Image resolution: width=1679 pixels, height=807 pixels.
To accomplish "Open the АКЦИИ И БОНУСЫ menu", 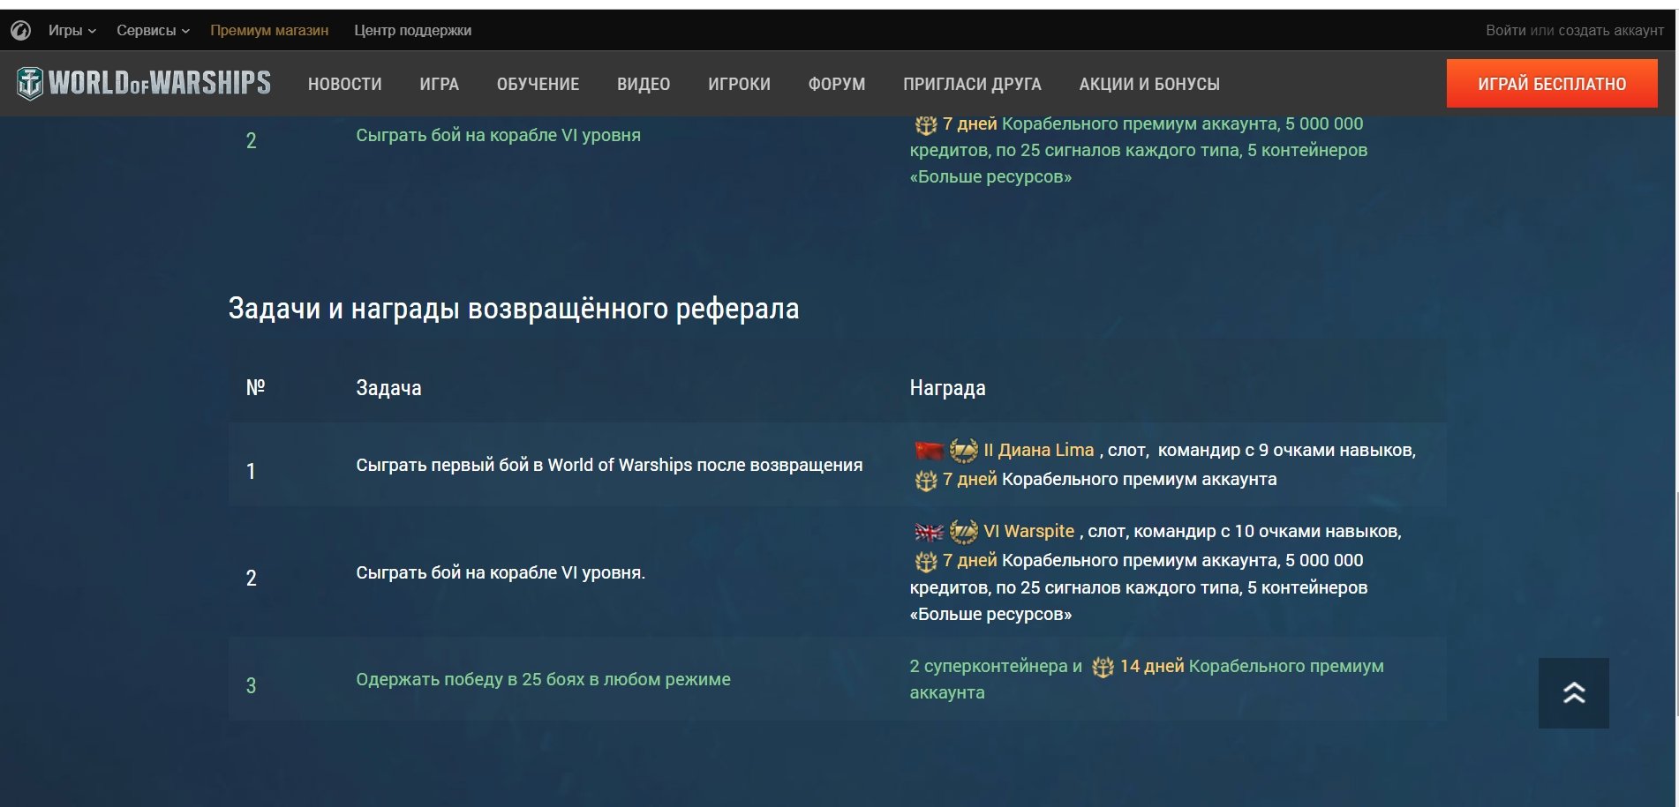I will (1149, 84).
